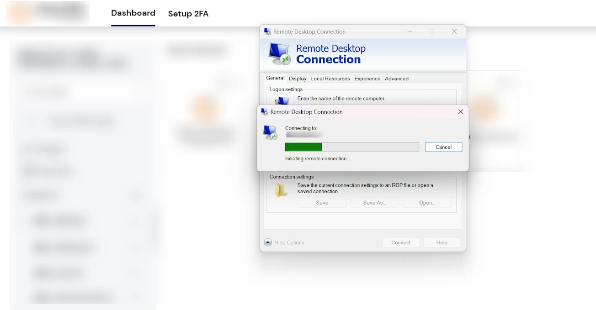The image size is (596, 310).
Task: Click the computer icon in the connecting dialog
Action: coord(270,132)
